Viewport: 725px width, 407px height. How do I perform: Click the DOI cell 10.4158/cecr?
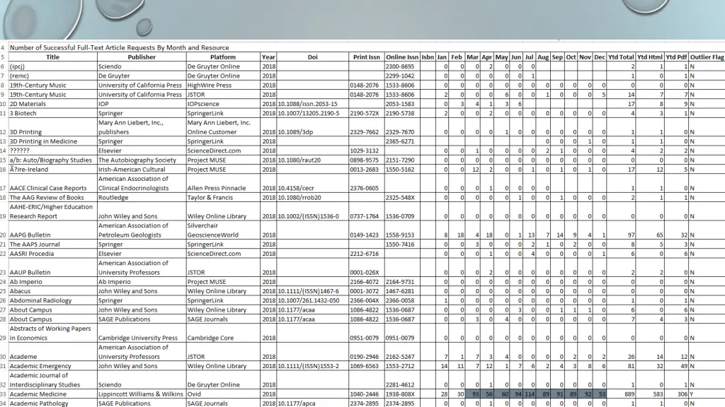click(x=312, y=184)
